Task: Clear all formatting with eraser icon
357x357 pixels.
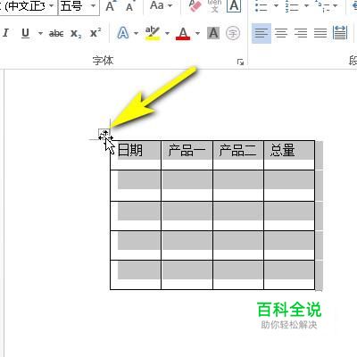Action: click(195, 6)
